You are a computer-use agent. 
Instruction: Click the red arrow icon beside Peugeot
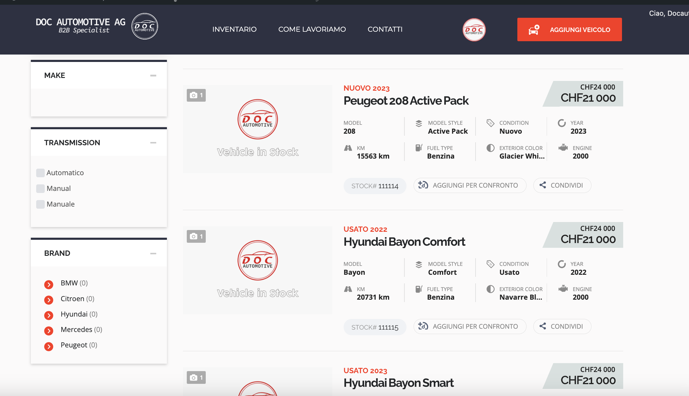(49, 346)
